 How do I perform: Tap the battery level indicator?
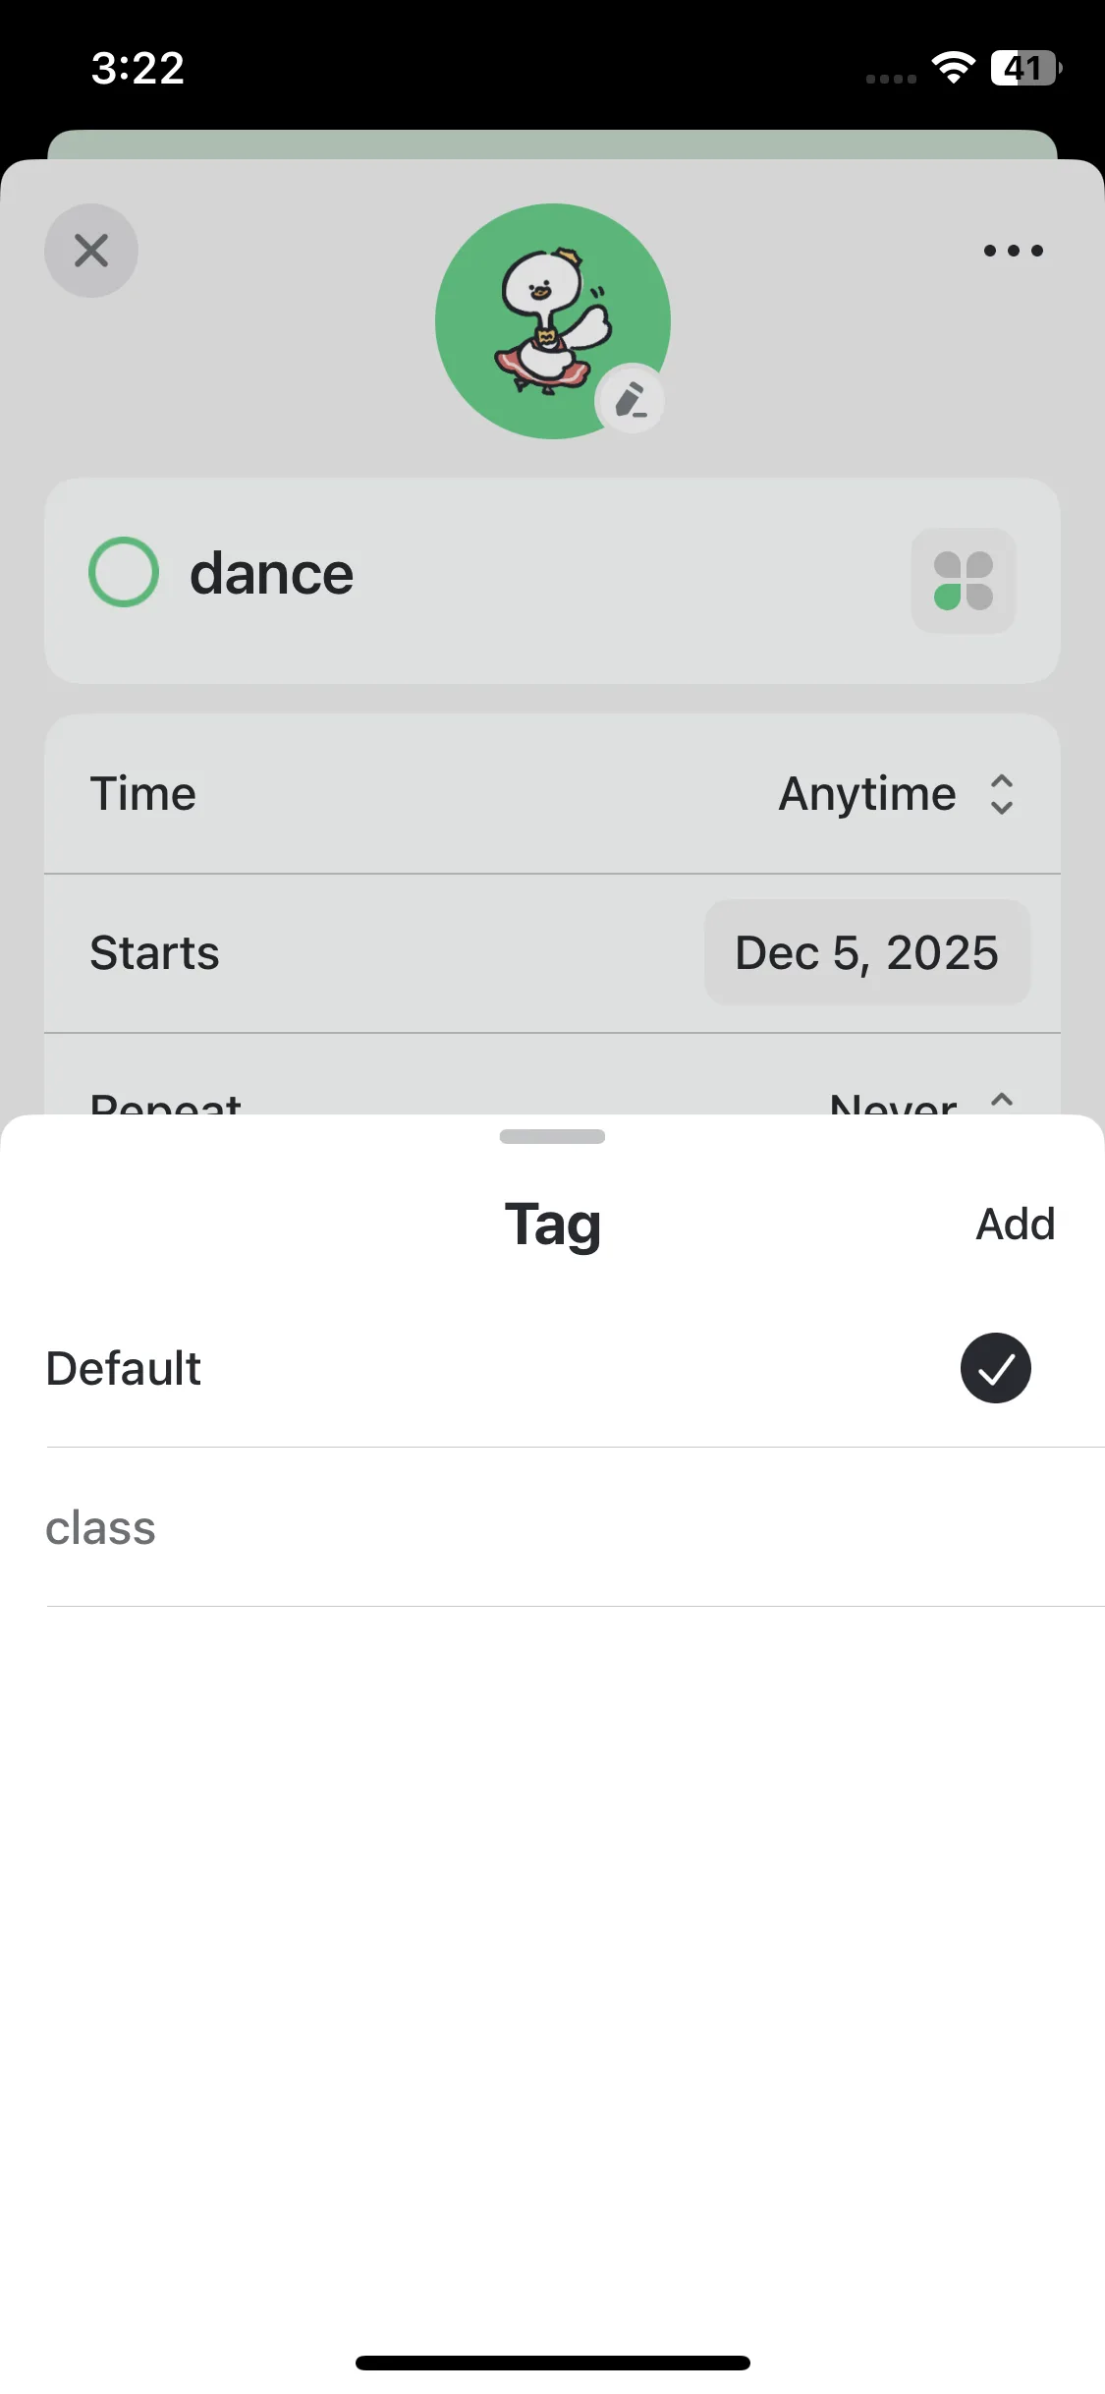click(x=1025, y=68)
